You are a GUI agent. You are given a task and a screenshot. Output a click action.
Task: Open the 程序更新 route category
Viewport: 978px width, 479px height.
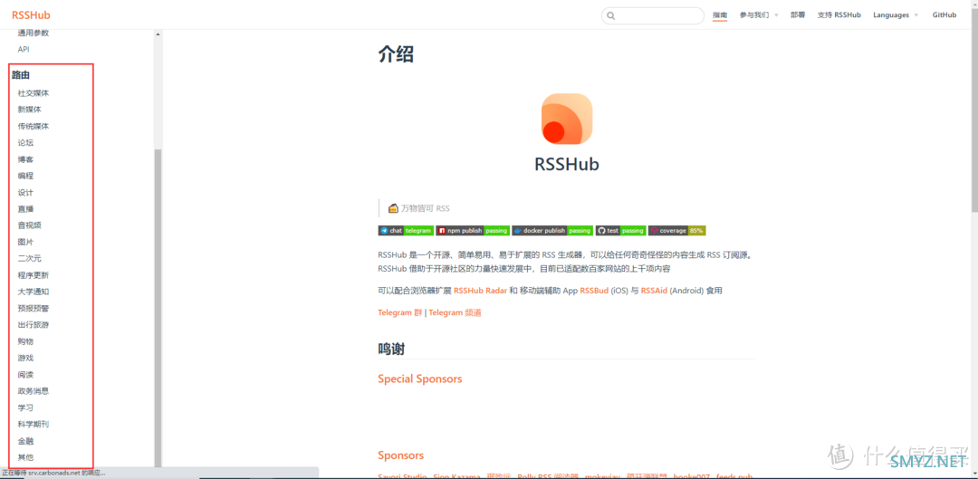tap(34, 275)
